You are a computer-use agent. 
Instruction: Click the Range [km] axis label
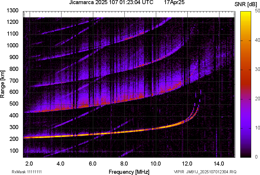pyautogui.click(x=3, y=84)
